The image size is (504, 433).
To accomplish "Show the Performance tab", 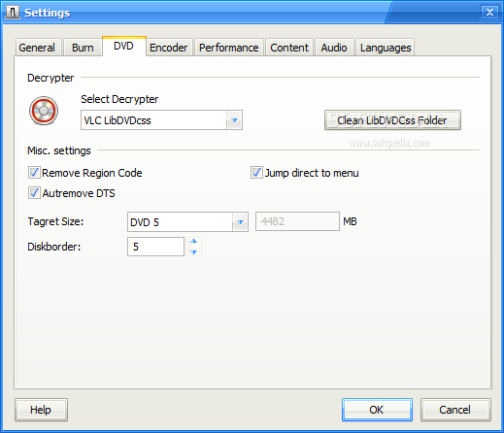I will 229,48.
